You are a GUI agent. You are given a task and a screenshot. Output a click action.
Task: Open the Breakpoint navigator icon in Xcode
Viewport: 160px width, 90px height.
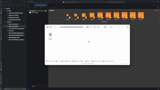click(x=22, y=5)
